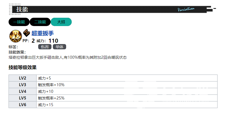Click the brown wrench attribute icon
The width and height of the screenshot is (225, 115).
(27, 33)
